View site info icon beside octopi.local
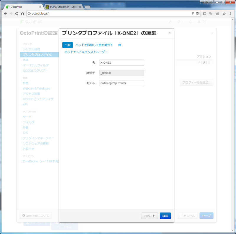 click(29, 14)
